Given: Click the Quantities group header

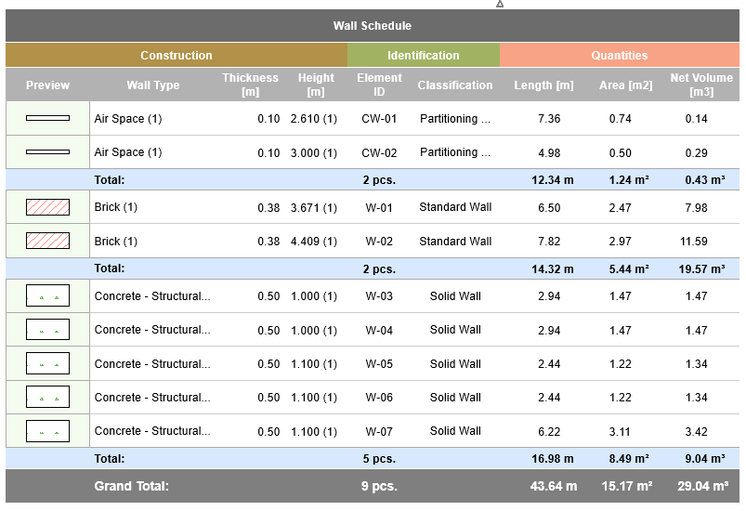Looking at the screenshot, I should coord(620,56).
